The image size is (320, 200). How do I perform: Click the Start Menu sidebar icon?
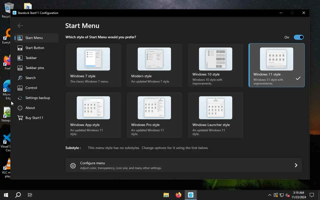(x=20, y=38)
